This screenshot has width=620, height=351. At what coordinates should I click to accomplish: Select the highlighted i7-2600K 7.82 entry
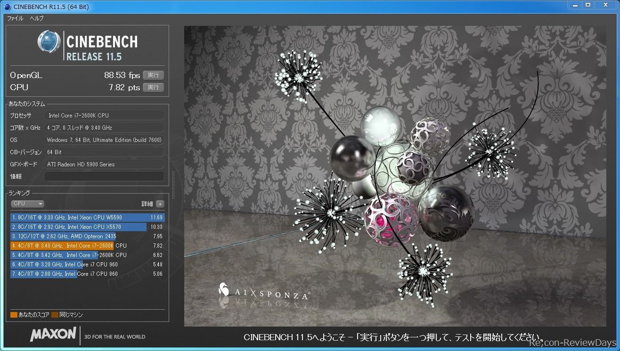pos(87,246)
